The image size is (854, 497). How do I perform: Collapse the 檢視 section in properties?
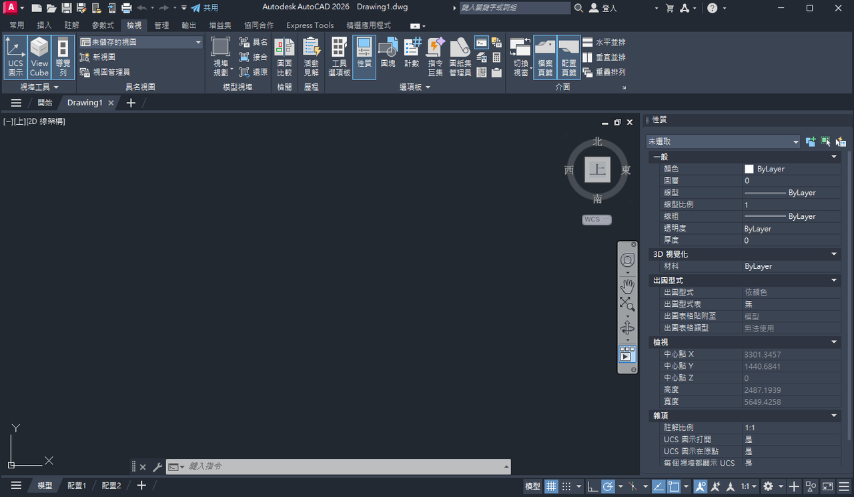(x=834, y=342)
